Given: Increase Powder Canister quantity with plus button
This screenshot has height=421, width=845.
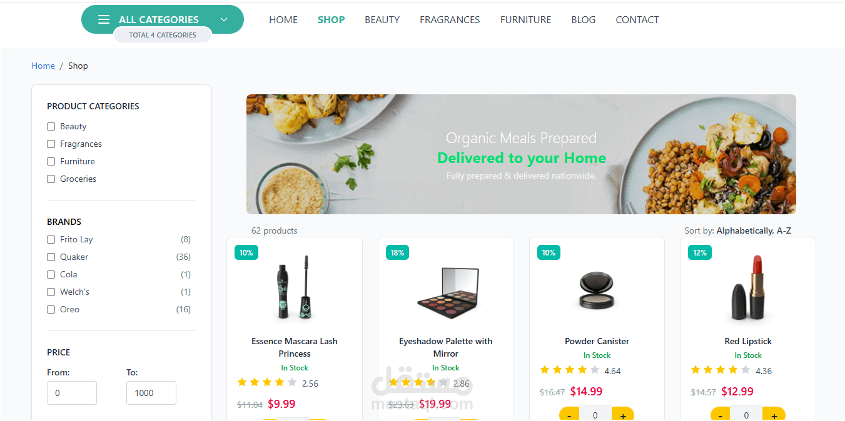Looking at the screenshot, I should click(623, 415).
